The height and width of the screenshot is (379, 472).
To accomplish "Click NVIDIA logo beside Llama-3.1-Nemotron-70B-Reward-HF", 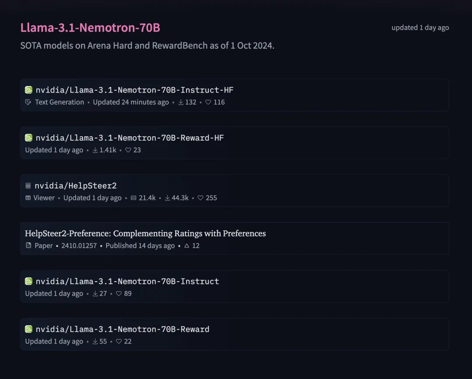I will point(28,138).
